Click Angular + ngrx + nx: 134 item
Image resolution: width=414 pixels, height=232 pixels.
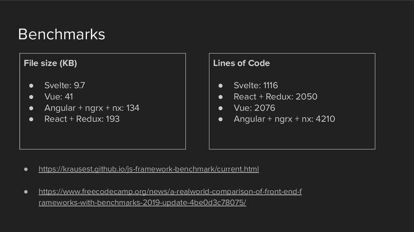click(x=92, y=108)
